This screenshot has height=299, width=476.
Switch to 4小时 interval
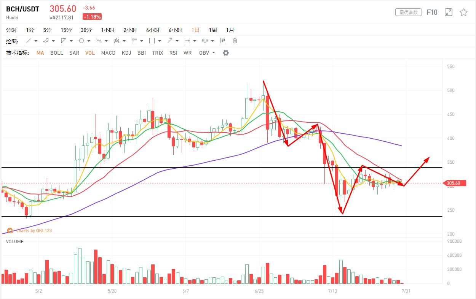153,30
